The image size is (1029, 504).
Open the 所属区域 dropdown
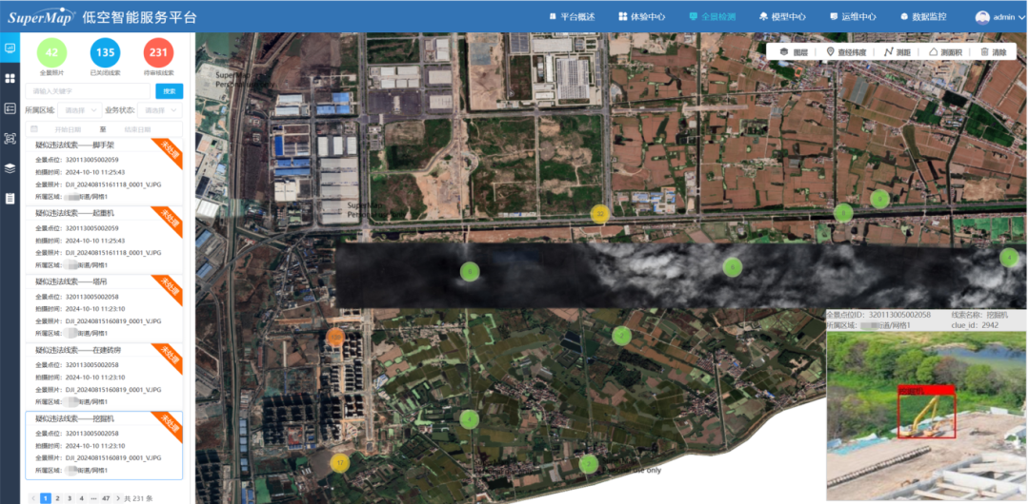click(79, 110)
